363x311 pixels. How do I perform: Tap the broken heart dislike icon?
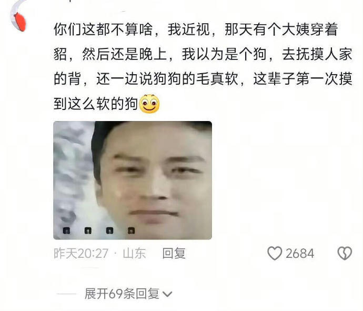345,253
